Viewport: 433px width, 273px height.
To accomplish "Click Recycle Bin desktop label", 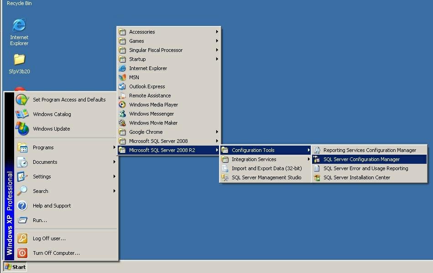I will [x=19, y=3].
